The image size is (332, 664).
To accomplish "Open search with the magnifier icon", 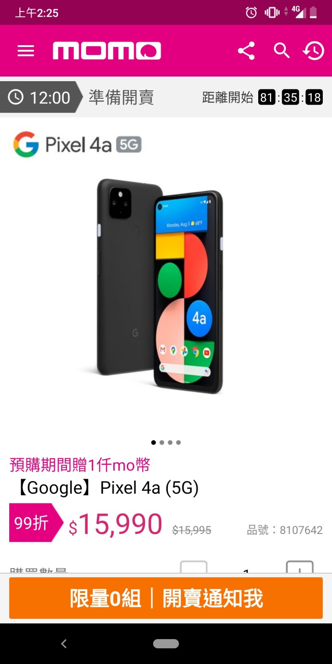I will click(281, 51).
